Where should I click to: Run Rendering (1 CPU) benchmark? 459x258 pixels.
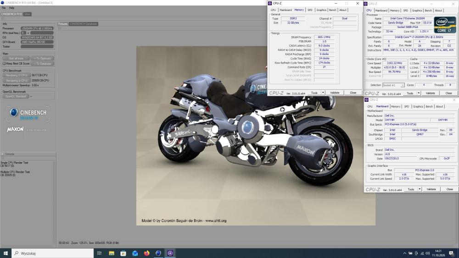click(17, 76)
